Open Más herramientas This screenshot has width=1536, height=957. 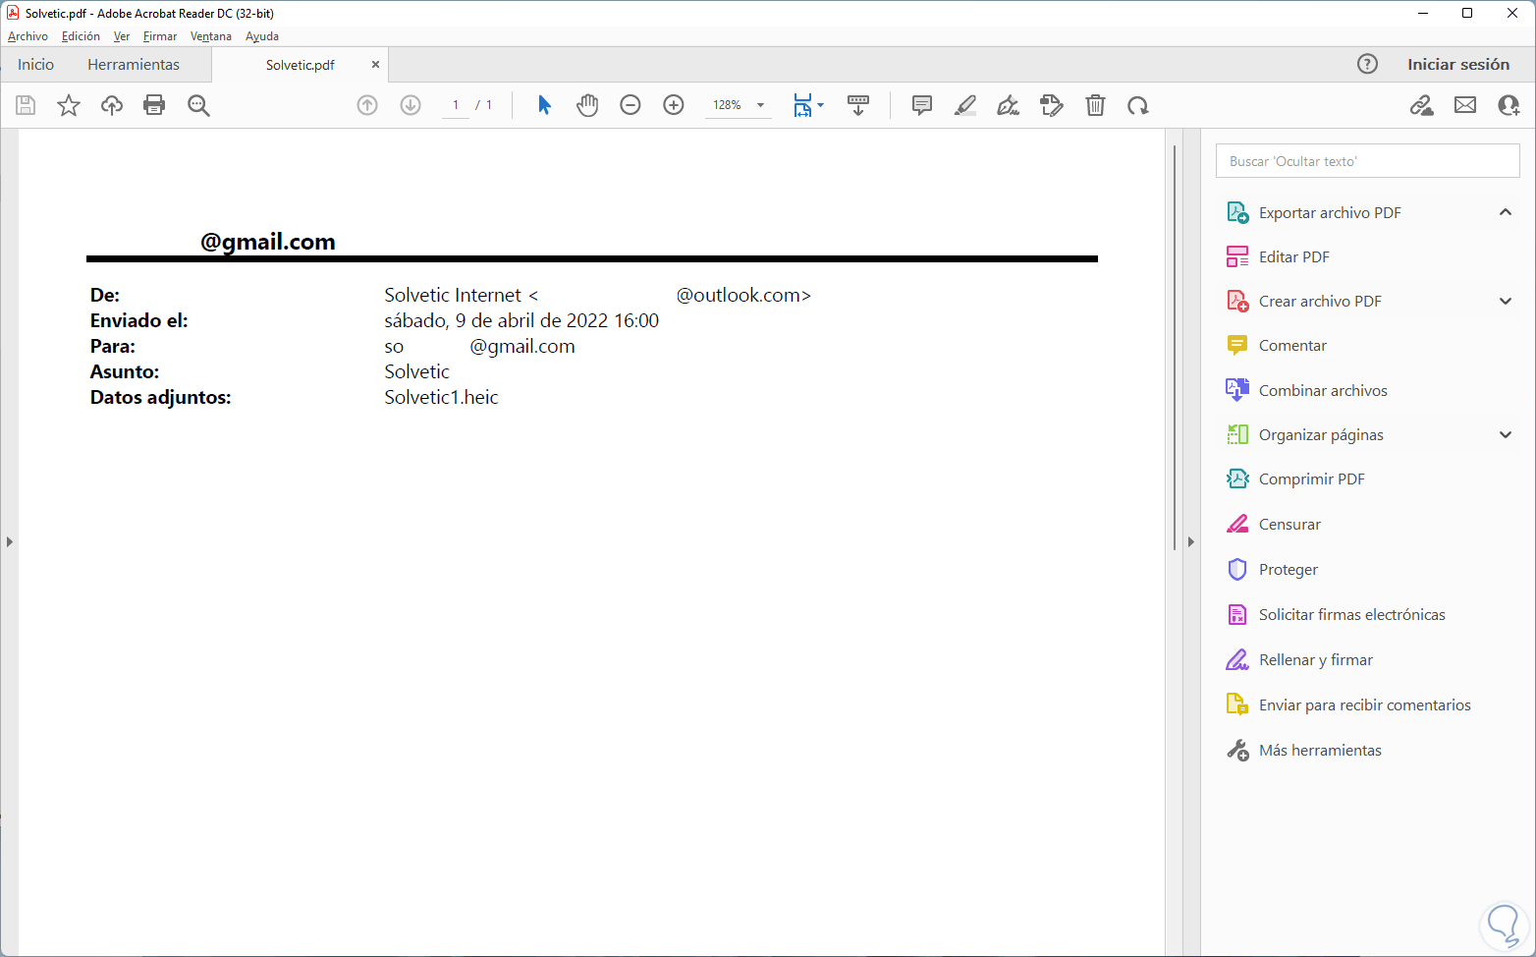tap(1320, 751)
